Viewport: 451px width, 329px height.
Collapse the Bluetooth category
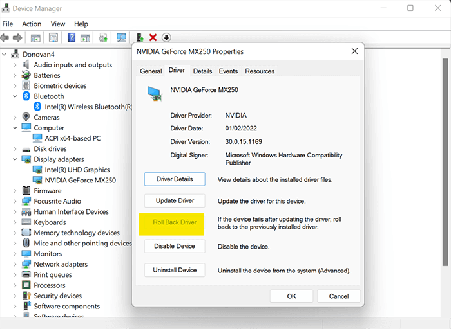click(x=15, y=96)
